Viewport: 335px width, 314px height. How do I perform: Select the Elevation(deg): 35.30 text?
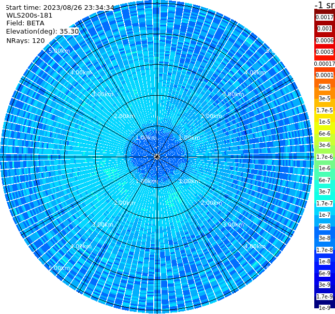(42, 32)
